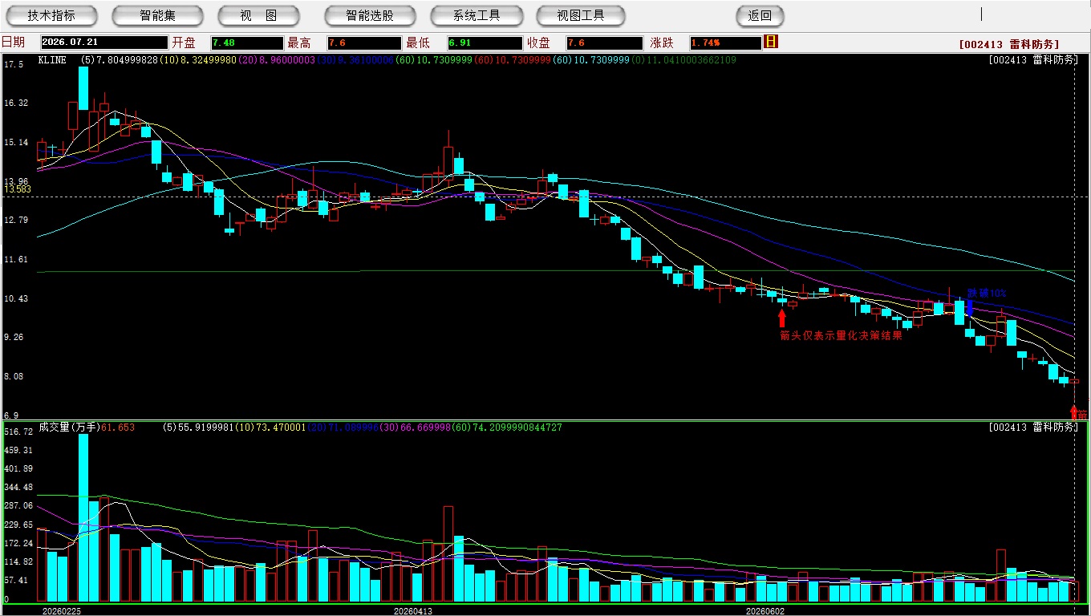Image resolution: width=1091 pixels, height=616 pixels.
Task: Click the 229.65 volume axis label
Action: click(18, 525)
